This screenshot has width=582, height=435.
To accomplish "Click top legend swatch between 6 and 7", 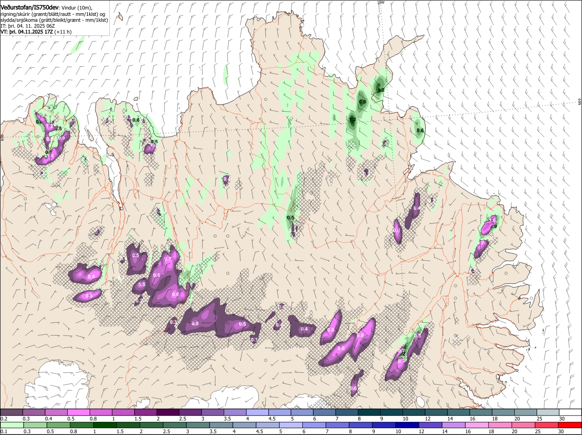I will [x=324, y=412].
